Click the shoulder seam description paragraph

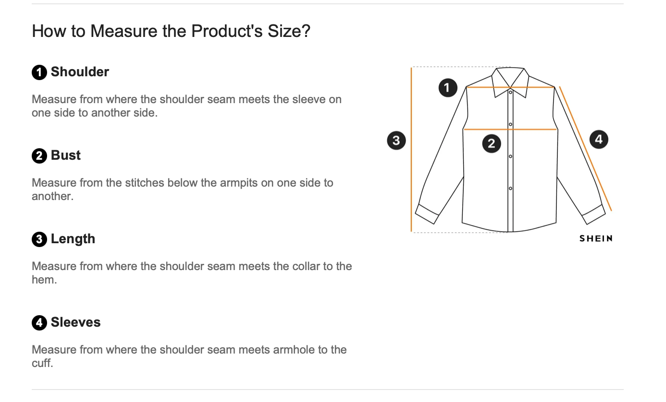click(186, 106)
